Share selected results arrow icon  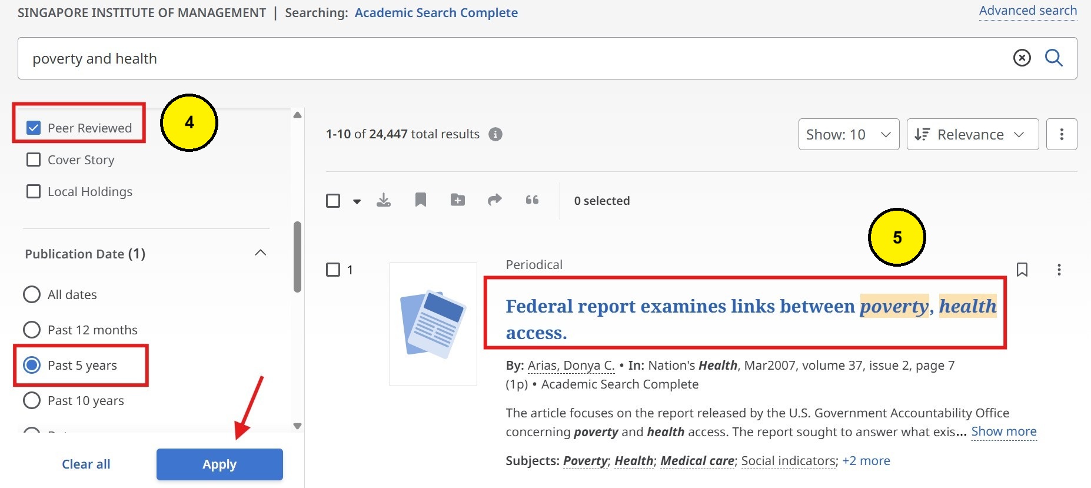coord(495,200)
